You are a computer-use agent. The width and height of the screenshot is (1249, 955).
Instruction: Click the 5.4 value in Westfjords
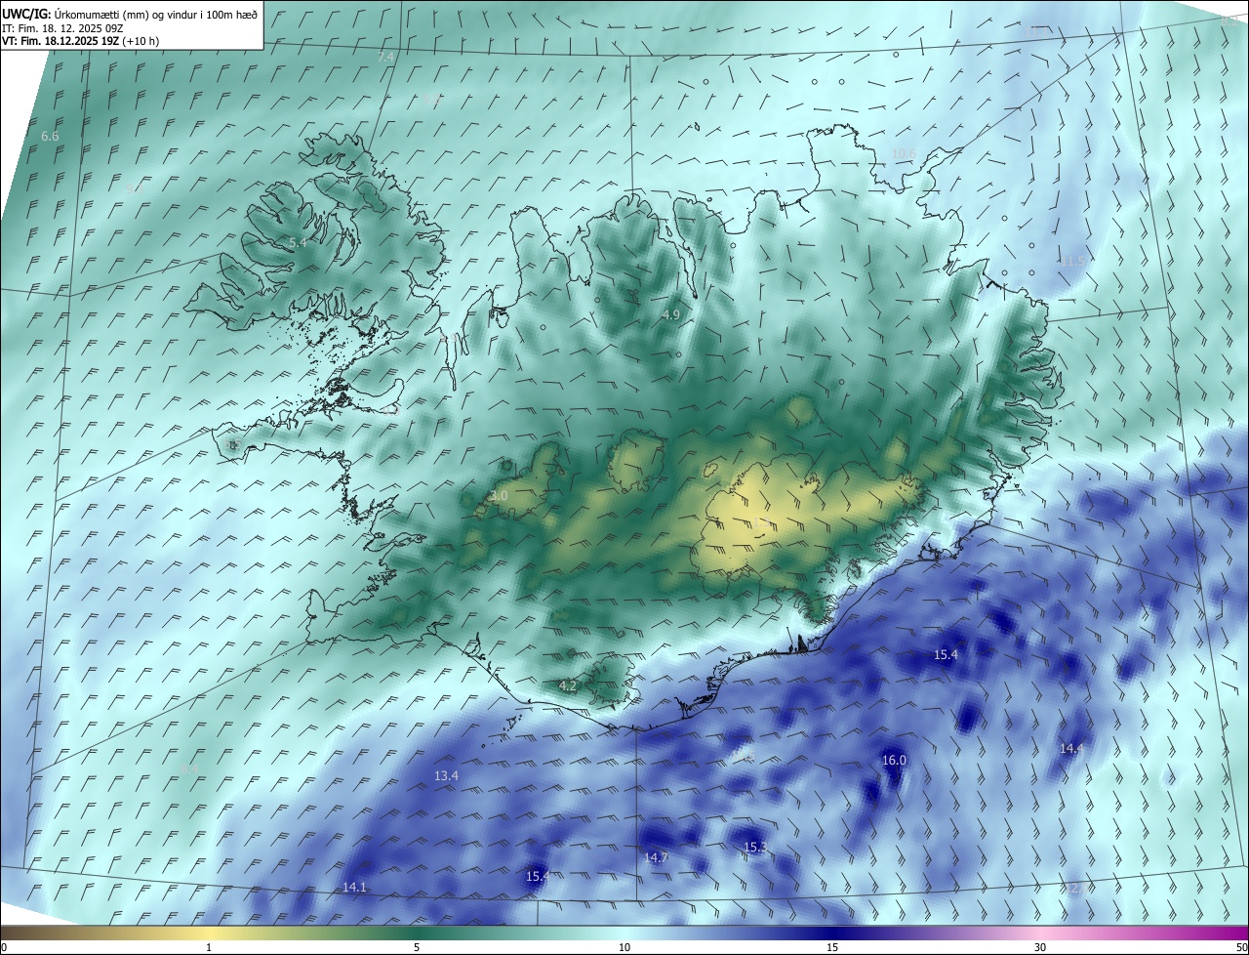pyautogui.click(x=298, y=242)
